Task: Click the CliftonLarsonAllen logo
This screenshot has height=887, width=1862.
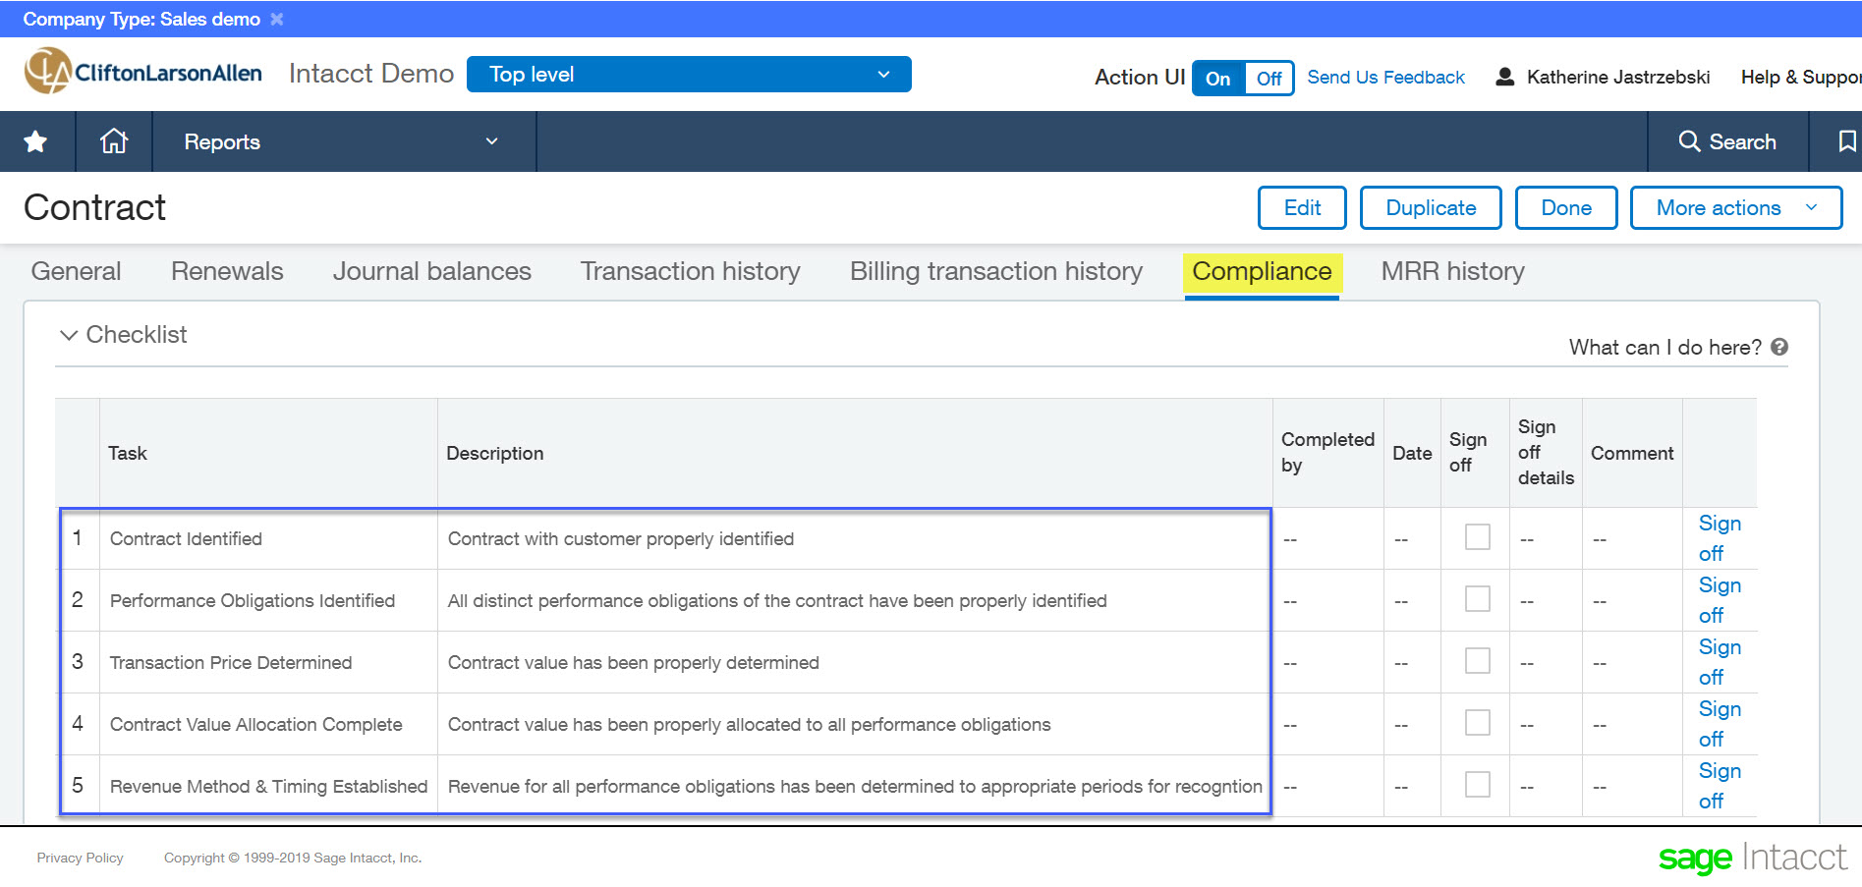Action: click(x=143, y=73)
